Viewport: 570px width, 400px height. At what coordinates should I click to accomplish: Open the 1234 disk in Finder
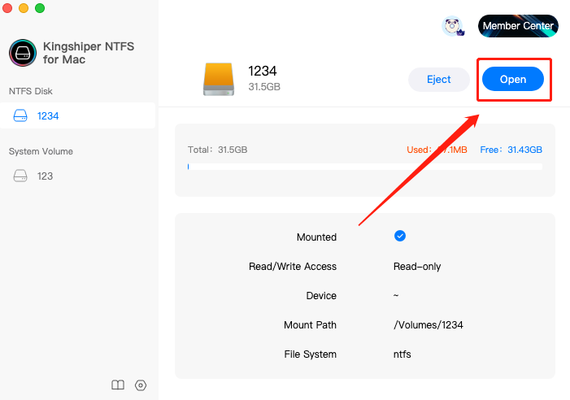point(513,79)
